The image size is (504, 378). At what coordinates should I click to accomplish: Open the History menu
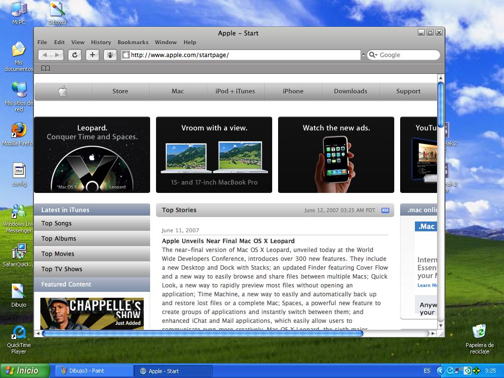click(x=101, y=42)
